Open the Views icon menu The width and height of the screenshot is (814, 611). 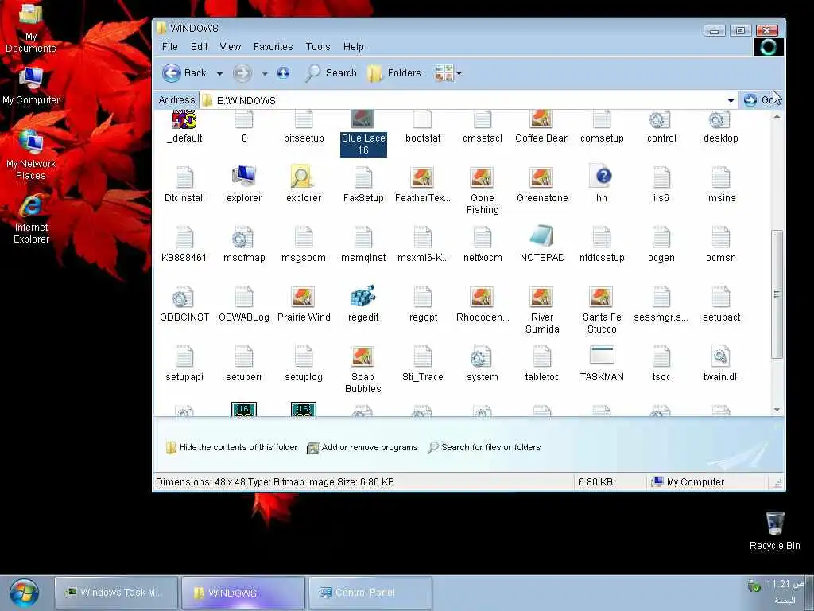[x=448, y=73]
